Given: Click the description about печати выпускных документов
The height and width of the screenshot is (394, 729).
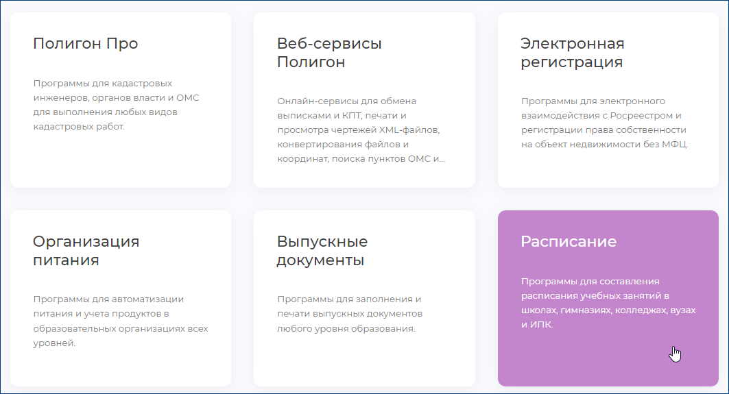Looking at the screenshot, I should pyautogui.click(x=350, y=314).
